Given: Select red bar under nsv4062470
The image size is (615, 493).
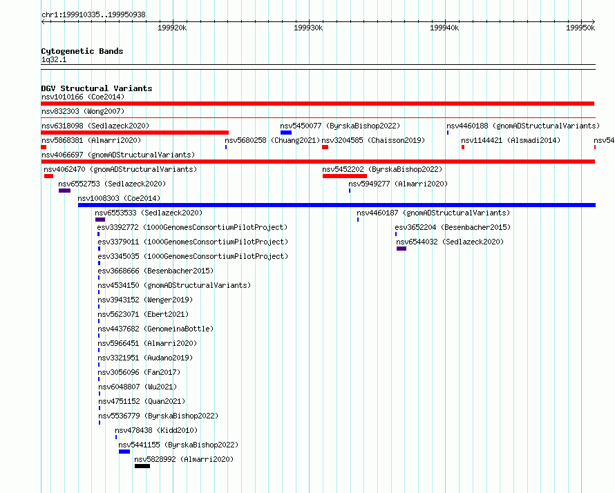Looking at the screenshot, I should tap(48, 176).
